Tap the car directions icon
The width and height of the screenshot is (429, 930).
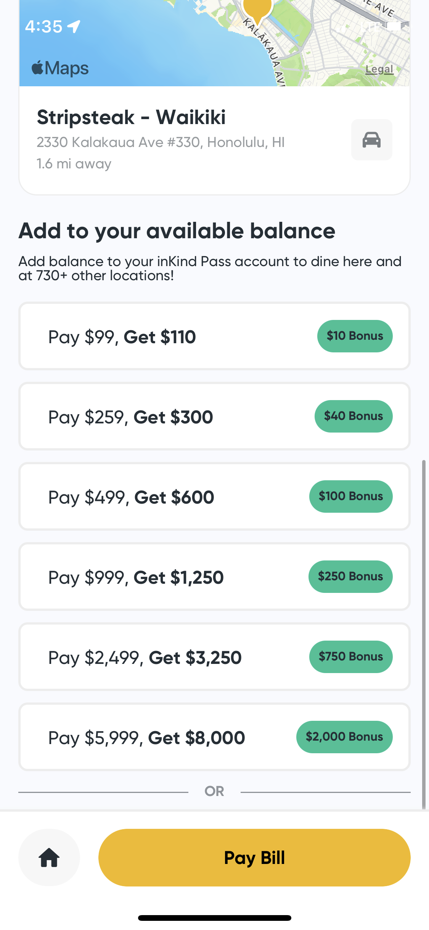371,140
